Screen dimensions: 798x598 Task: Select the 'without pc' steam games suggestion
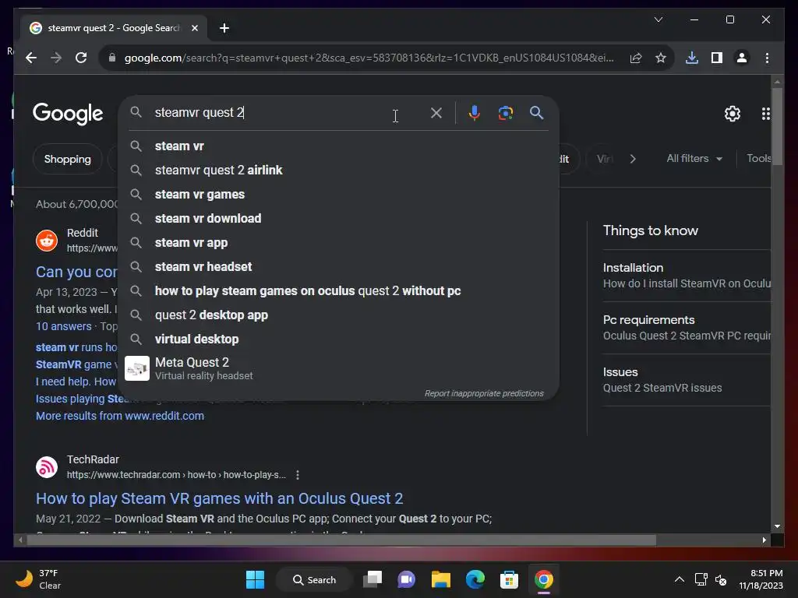[338, 291]
